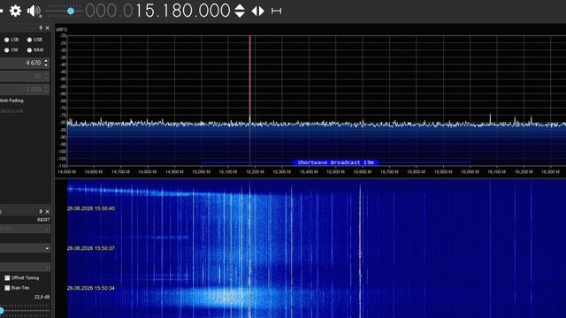Close the radio mode panel
This screenshot has width=566, height=318.
point(47,27)
